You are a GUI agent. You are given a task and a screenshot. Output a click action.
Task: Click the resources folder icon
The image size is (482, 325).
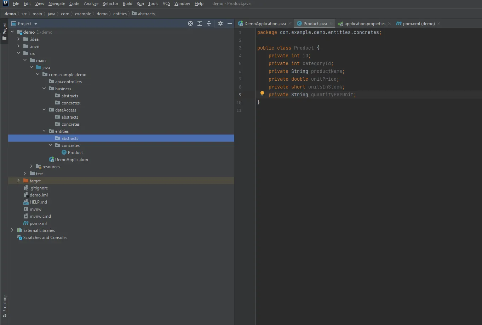tap(39, 166)
